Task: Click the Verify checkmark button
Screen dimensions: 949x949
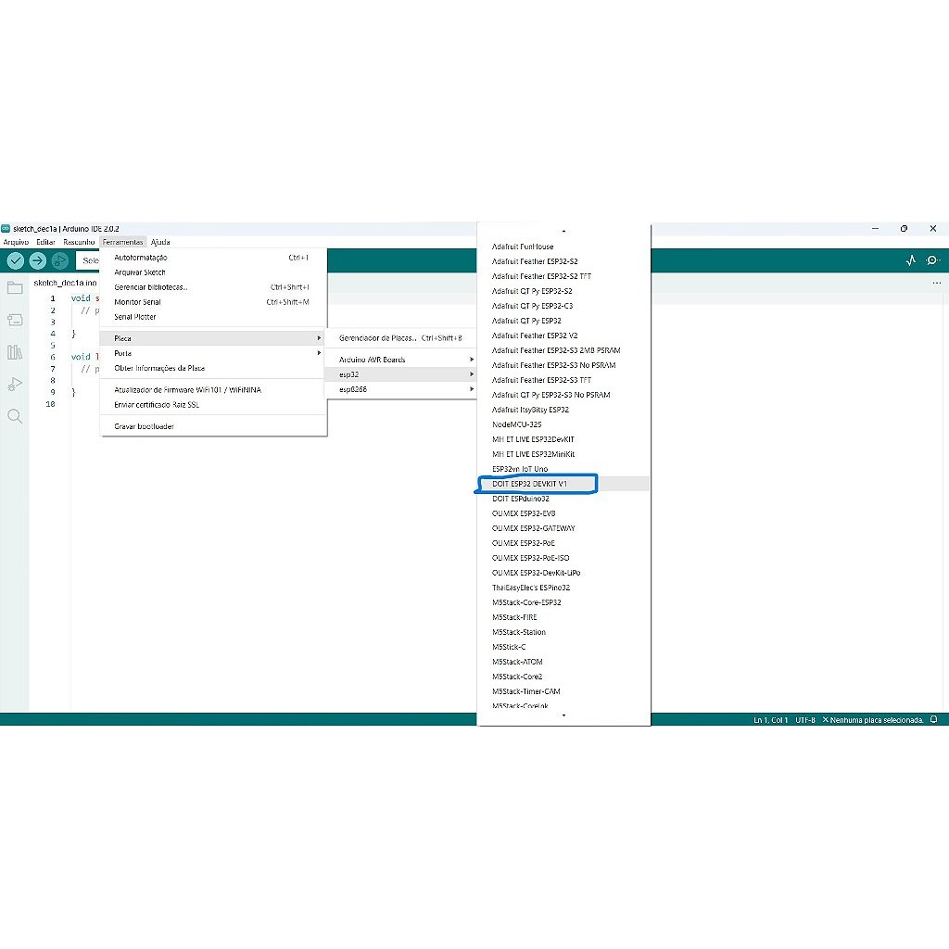Action: click(x=15, y=261)
